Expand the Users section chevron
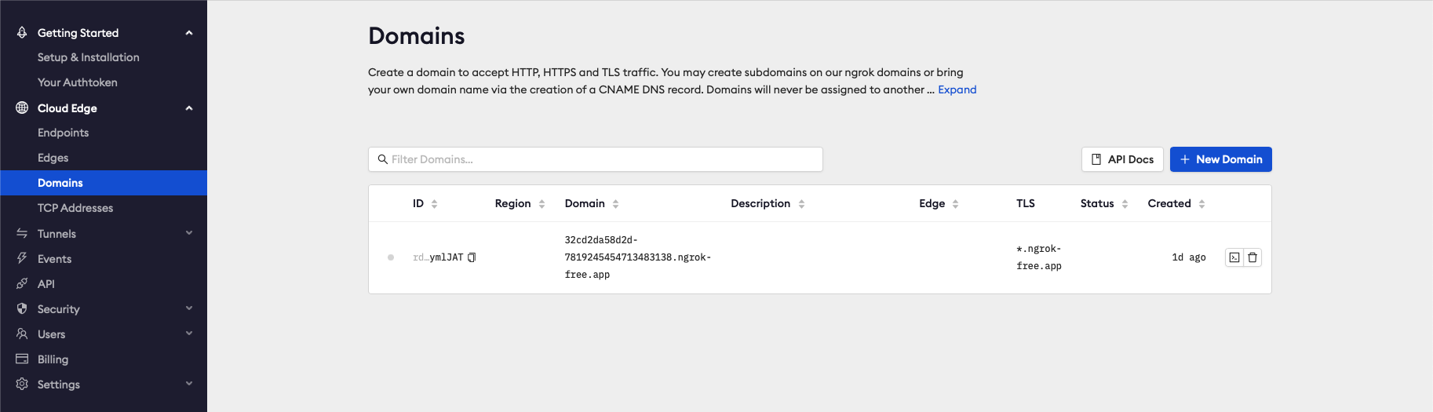 tap(189, 334)
